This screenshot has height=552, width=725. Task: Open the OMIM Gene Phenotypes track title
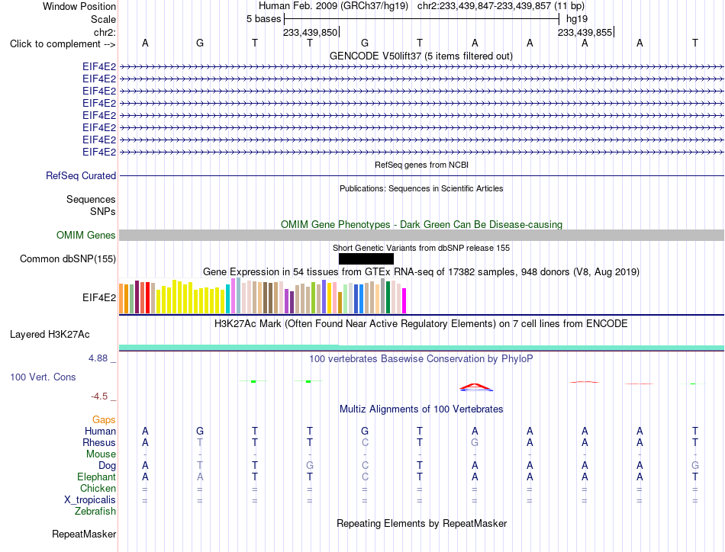pos(421,224)
